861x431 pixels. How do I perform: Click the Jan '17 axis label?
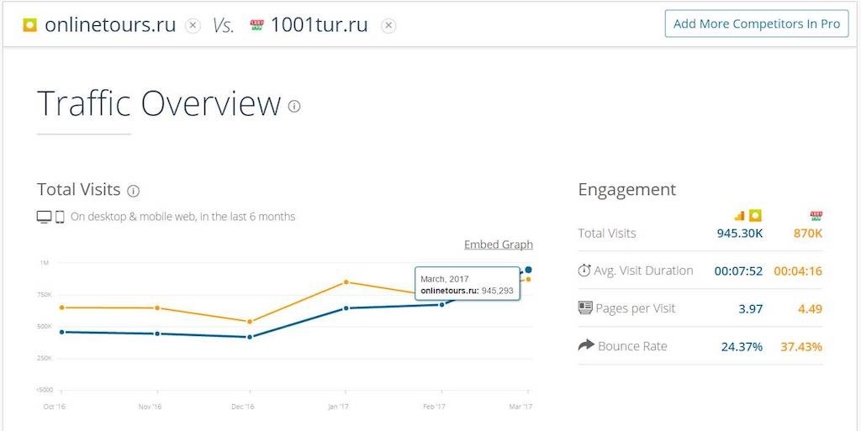pyautogui.click(x=338, y=407)
